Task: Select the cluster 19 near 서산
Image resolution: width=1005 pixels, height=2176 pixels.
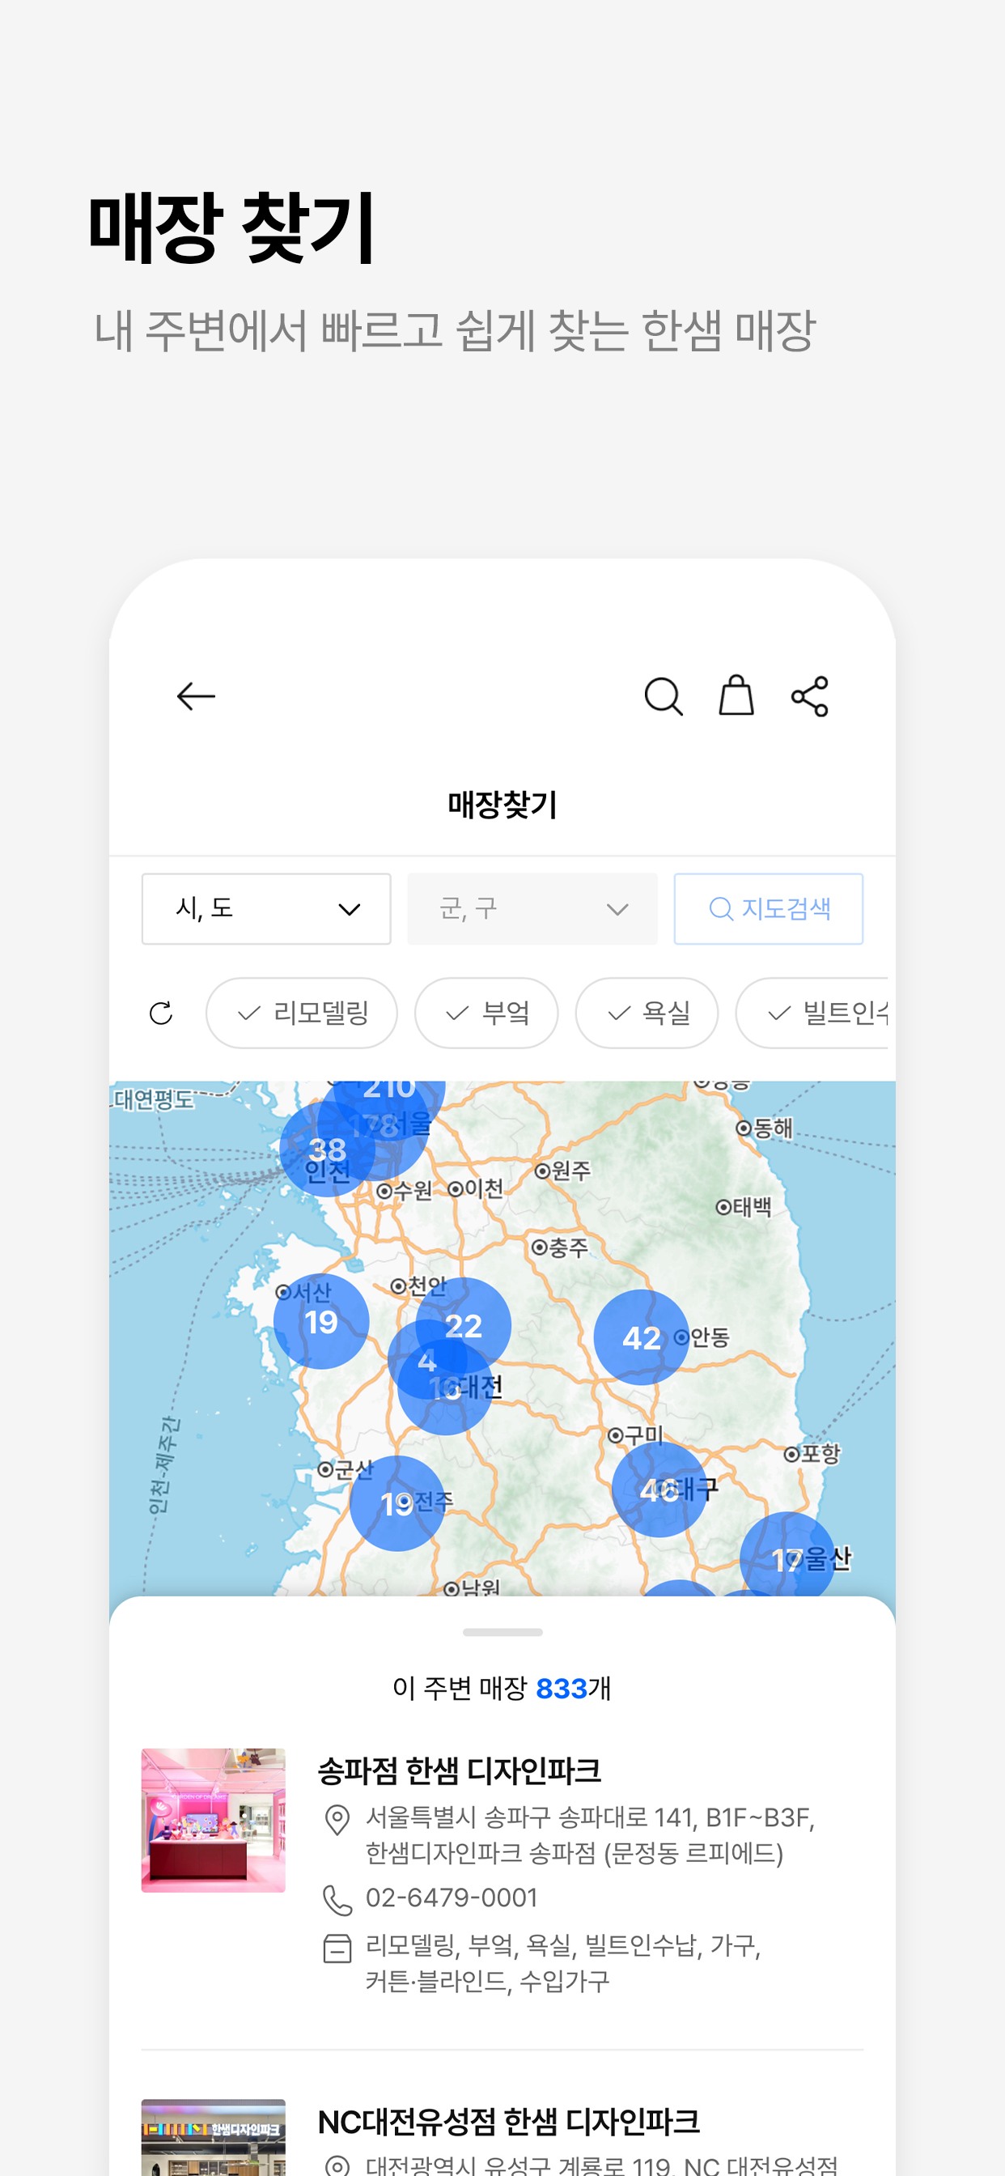Action: click(321, 1321)
